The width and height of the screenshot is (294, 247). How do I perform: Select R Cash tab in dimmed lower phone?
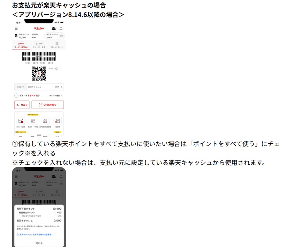(x=39, y=193)
